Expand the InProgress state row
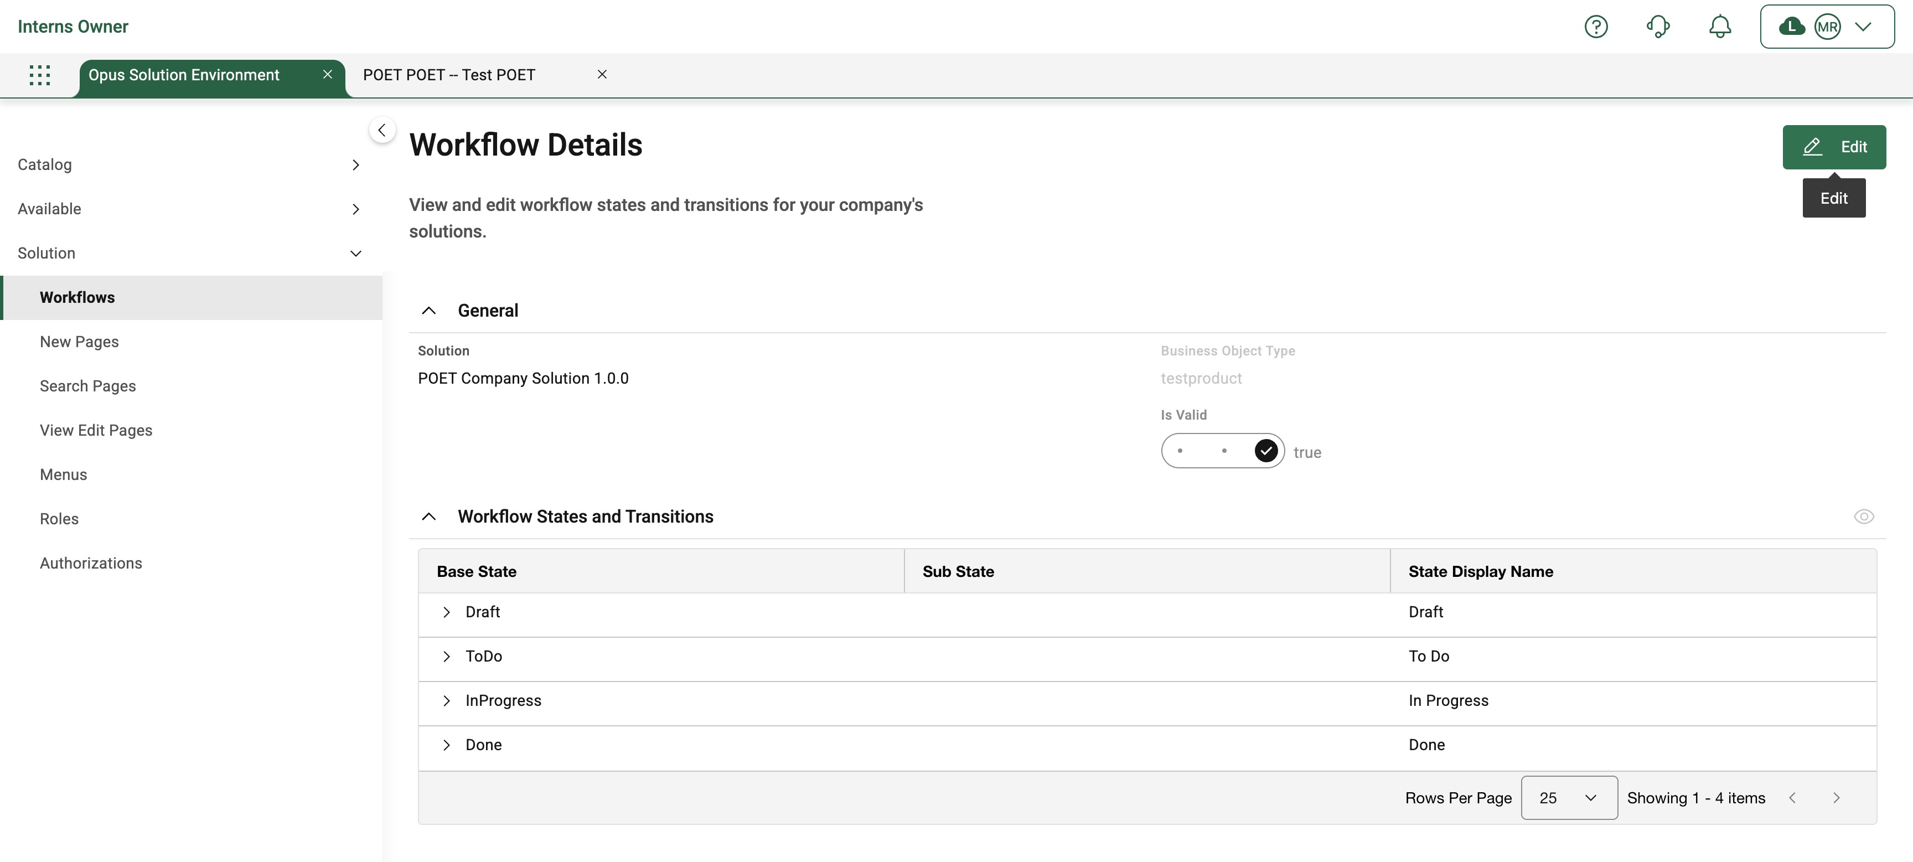1913x862 pixels. [446, 700]
